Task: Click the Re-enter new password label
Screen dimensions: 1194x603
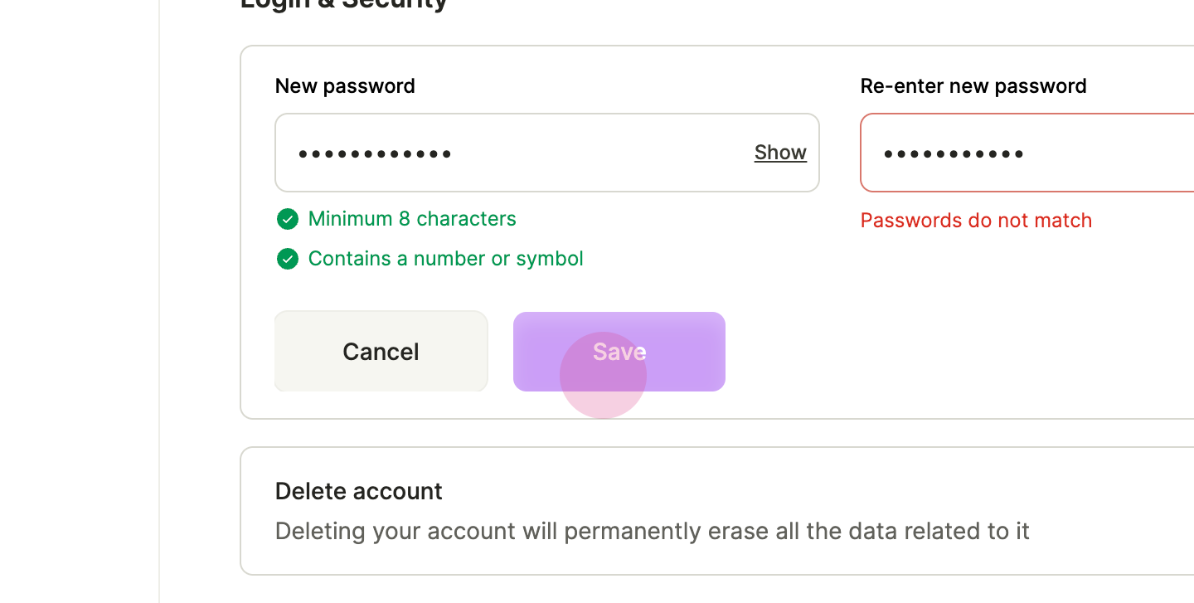Action: point(973,86)
